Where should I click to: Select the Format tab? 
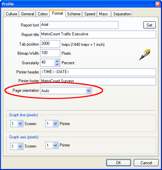coord(58,13)
